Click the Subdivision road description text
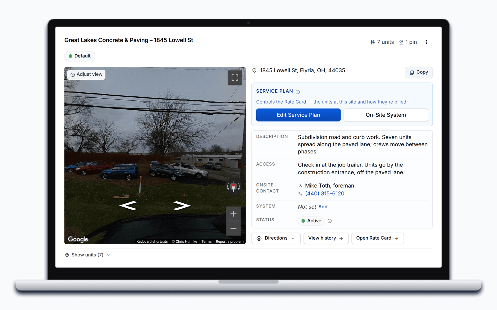Viewport: 497px width, 310px height. coord(362,144)
